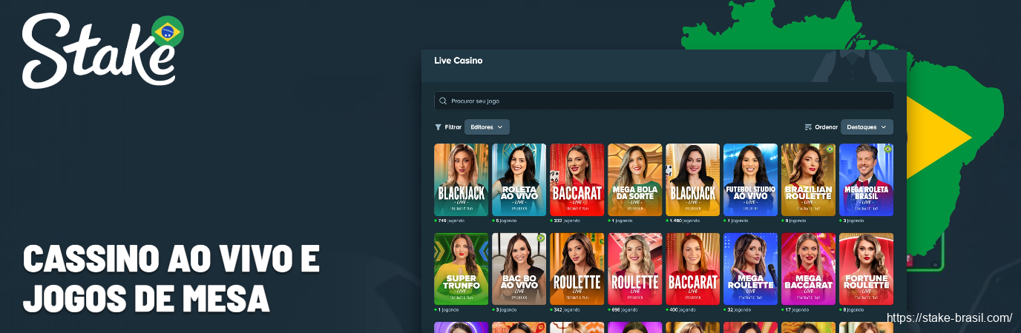Click the Ordenar sort icon
1021x333 pixels.
point(808,127)
